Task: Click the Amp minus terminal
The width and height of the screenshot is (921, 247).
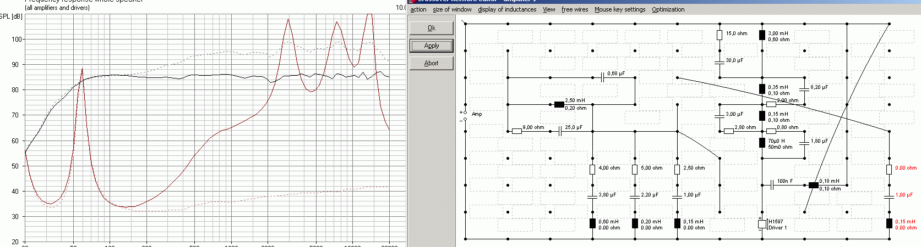Action: (x=465, y=120)
